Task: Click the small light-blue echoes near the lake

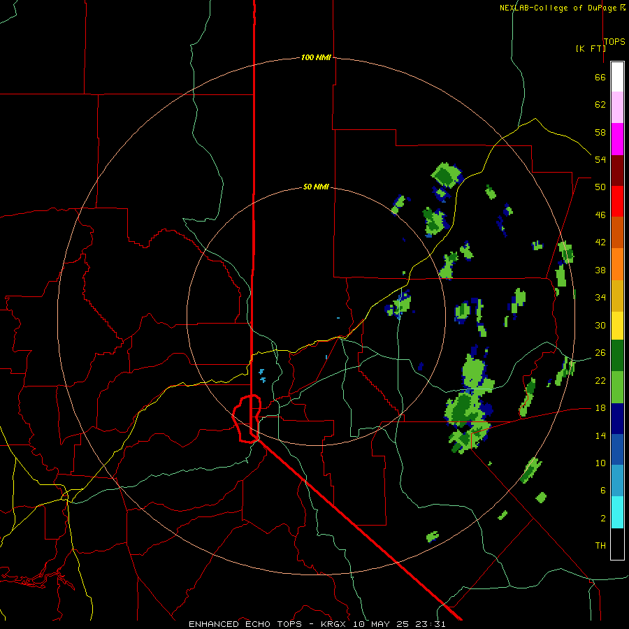Action: (x=262, y=375)
